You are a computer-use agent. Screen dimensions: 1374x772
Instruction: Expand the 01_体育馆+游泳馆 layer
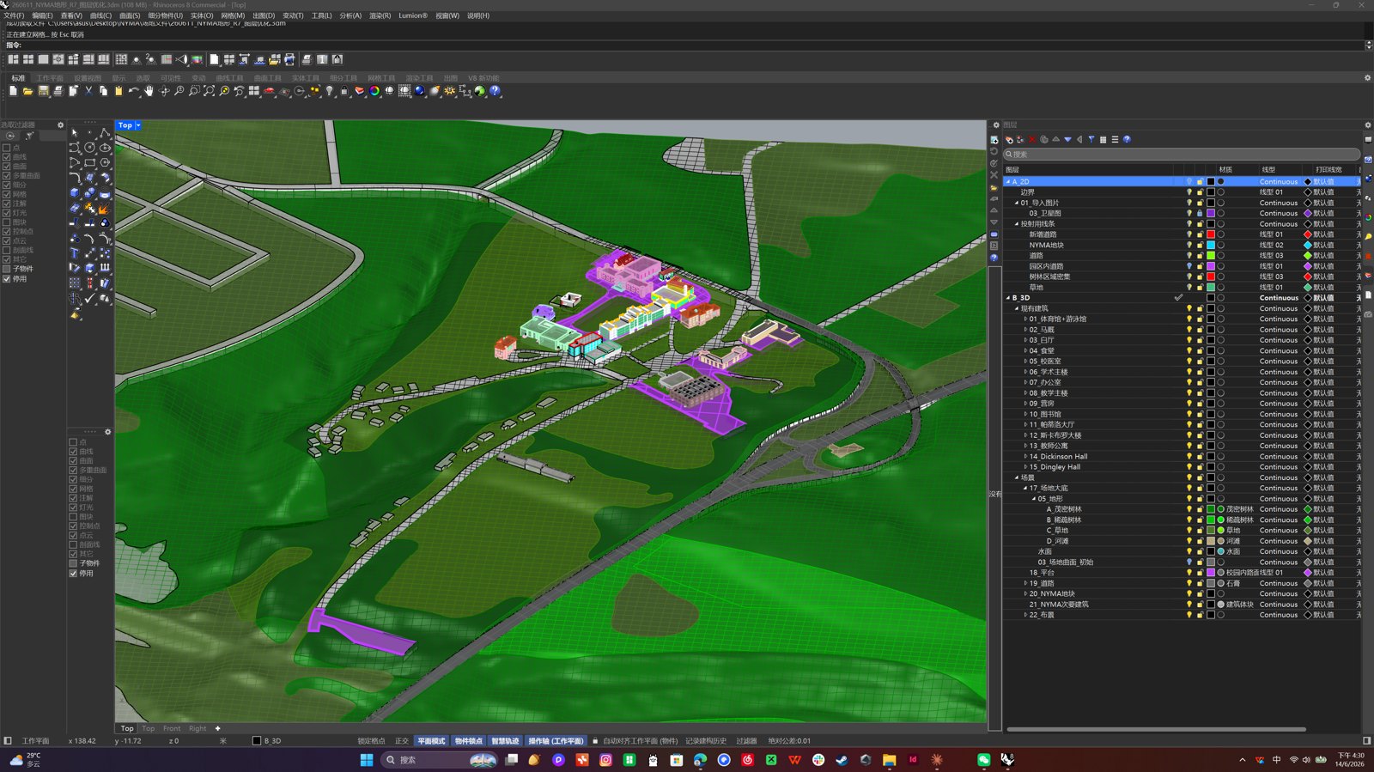pyautogui.click(x=1025, y=319)
